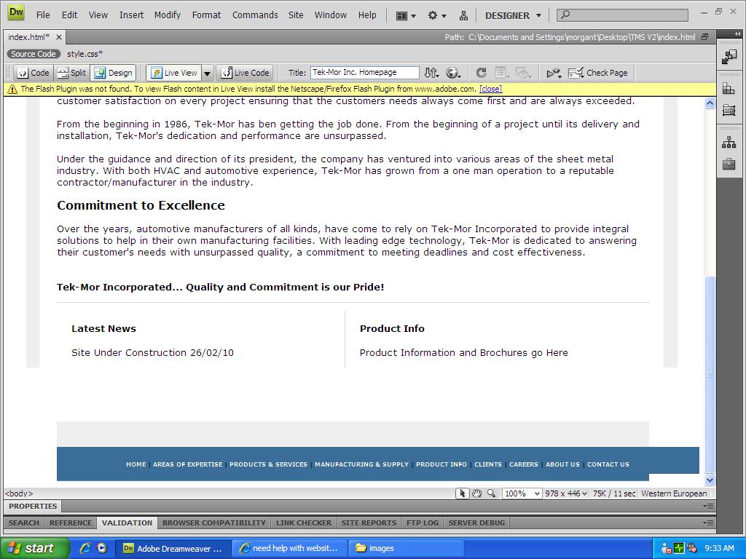
Task: Launch Internet Explorer from the quick launch bar
Action: point(86,548)
